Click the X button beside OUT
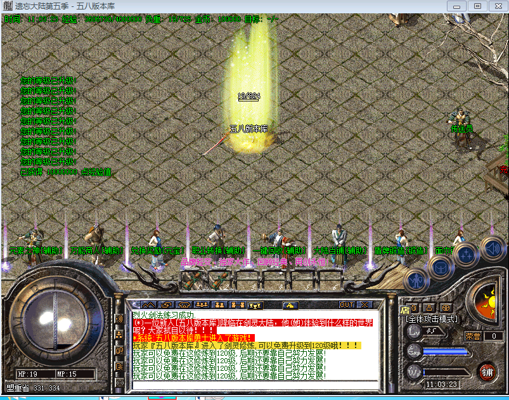 364,305
